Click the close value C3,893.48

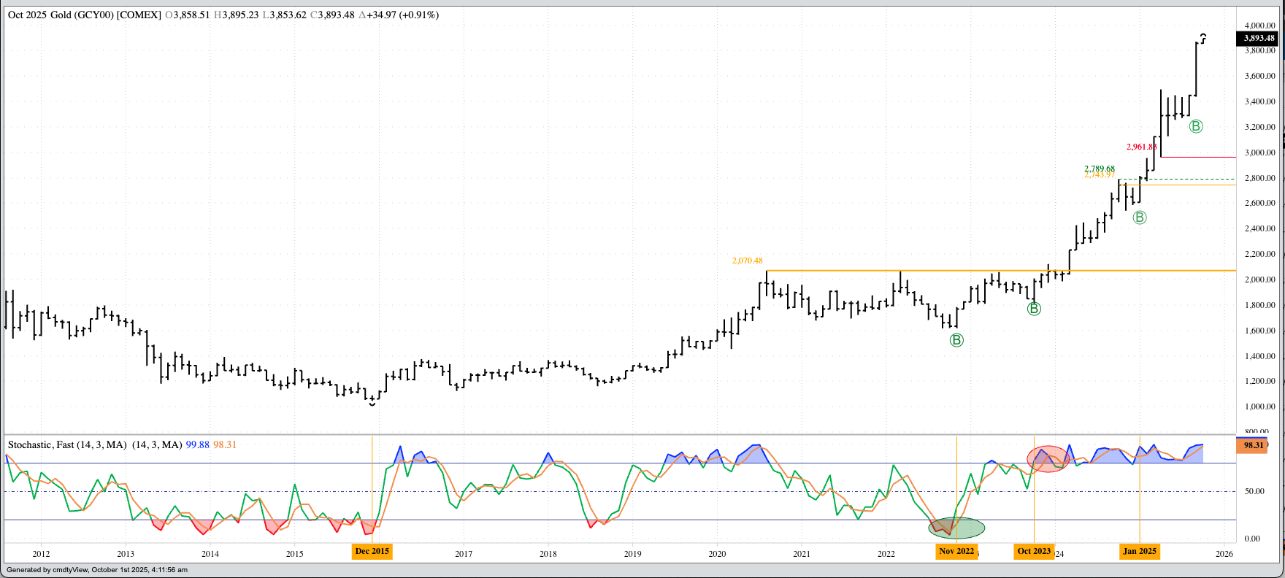pos(333,15)
